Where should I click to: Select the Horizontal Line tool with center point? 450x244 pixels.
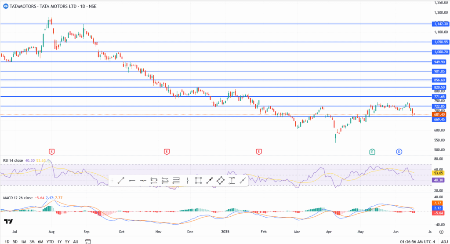[143, 181]
